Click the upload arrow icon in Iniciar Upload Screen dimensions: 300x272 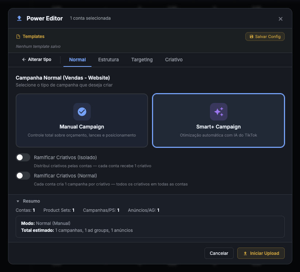pos(245,253)
